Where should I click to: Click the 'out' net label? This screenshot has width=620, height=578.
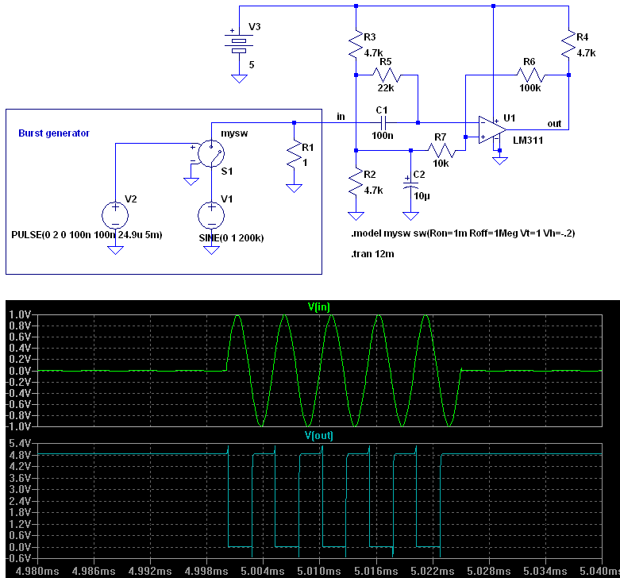[x=554, y=124]
